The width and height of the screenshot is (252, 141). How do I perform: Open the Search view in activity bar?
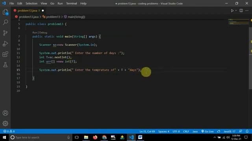click(5, 22)
